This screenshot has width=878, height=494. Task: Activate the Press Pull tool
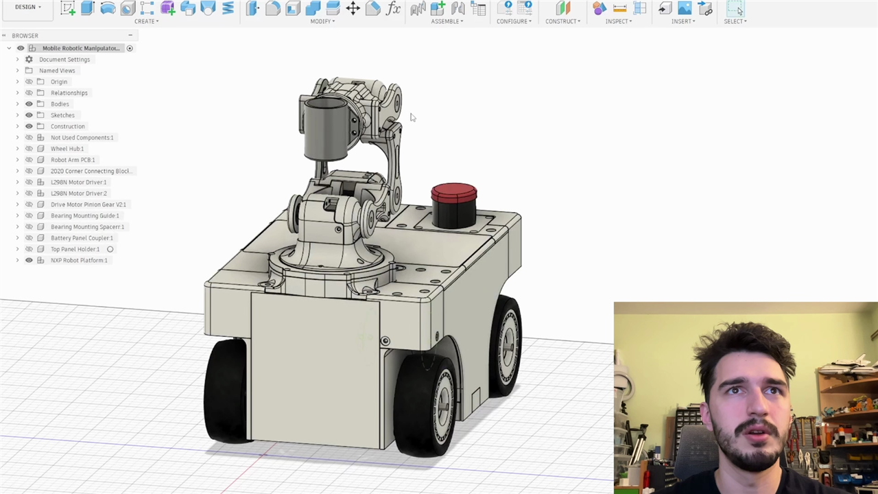pos(252,8)
